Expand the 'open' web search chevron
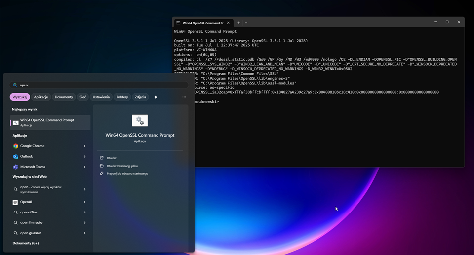The width and height of the screenshot is (474, 255). click(x=84, y=189)
